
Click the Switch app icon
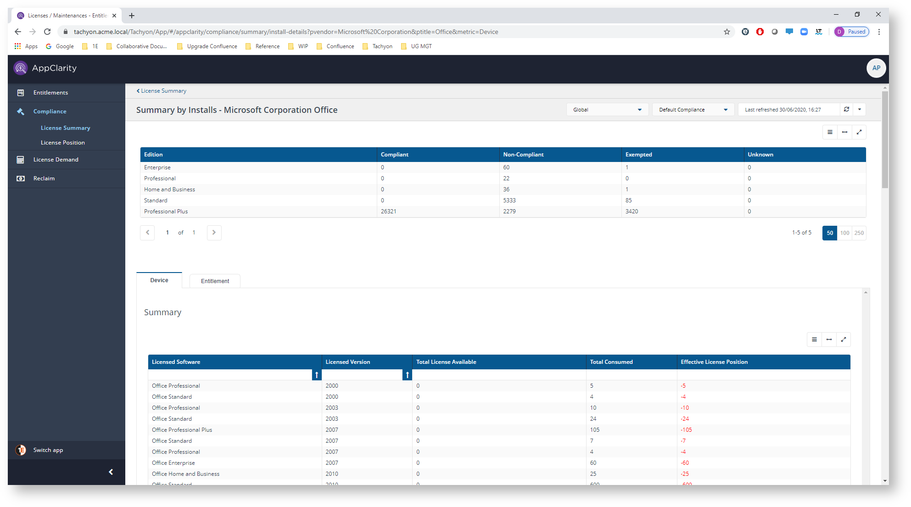click(21, 450)
